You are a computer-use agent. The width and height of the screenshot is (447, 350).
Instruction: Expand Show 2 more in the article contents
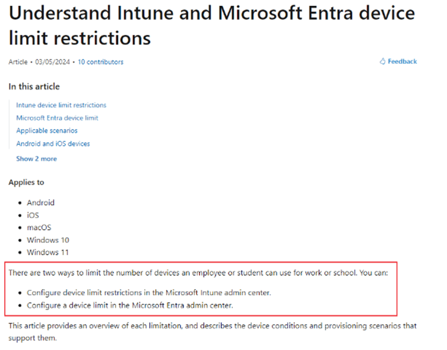36,158
